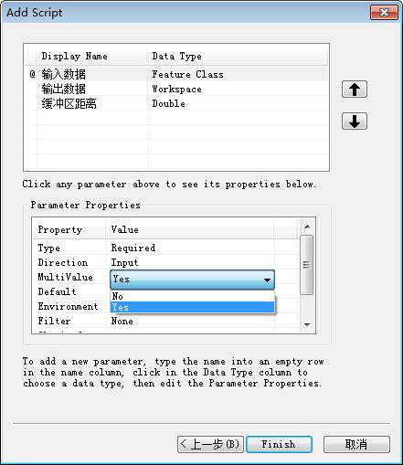The width and height of the screenshot is (403, 465).
Task: Select the 缓冲区距离 parameter row
Action: 176,103
